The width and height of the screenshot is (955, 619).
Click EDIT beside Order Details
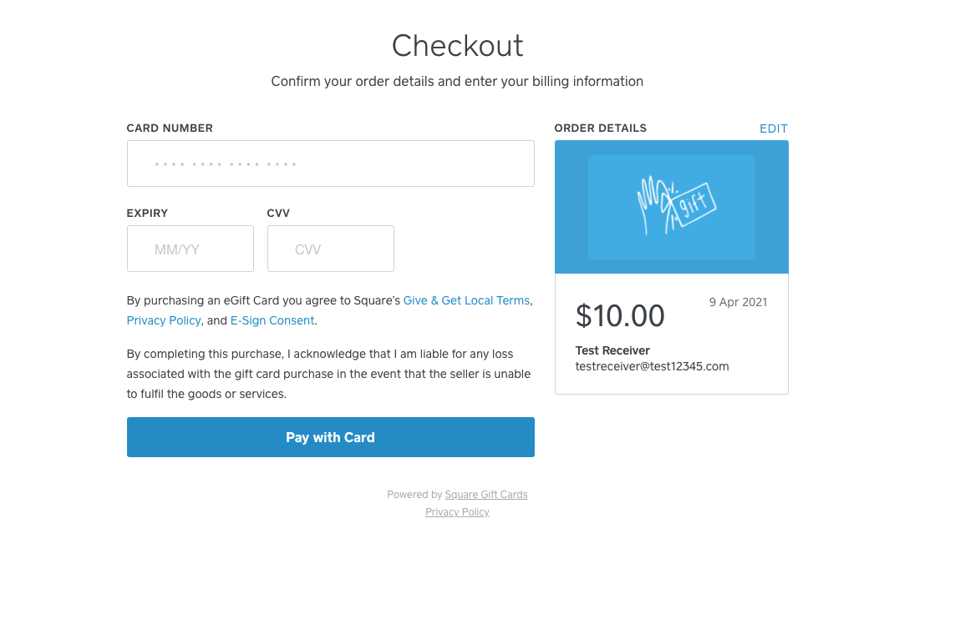pos(773,128)
